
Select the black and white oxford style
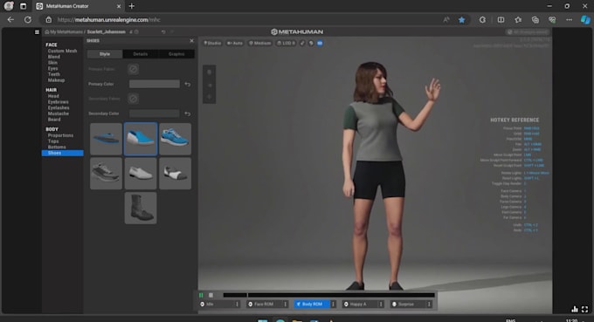pos(175,174)
